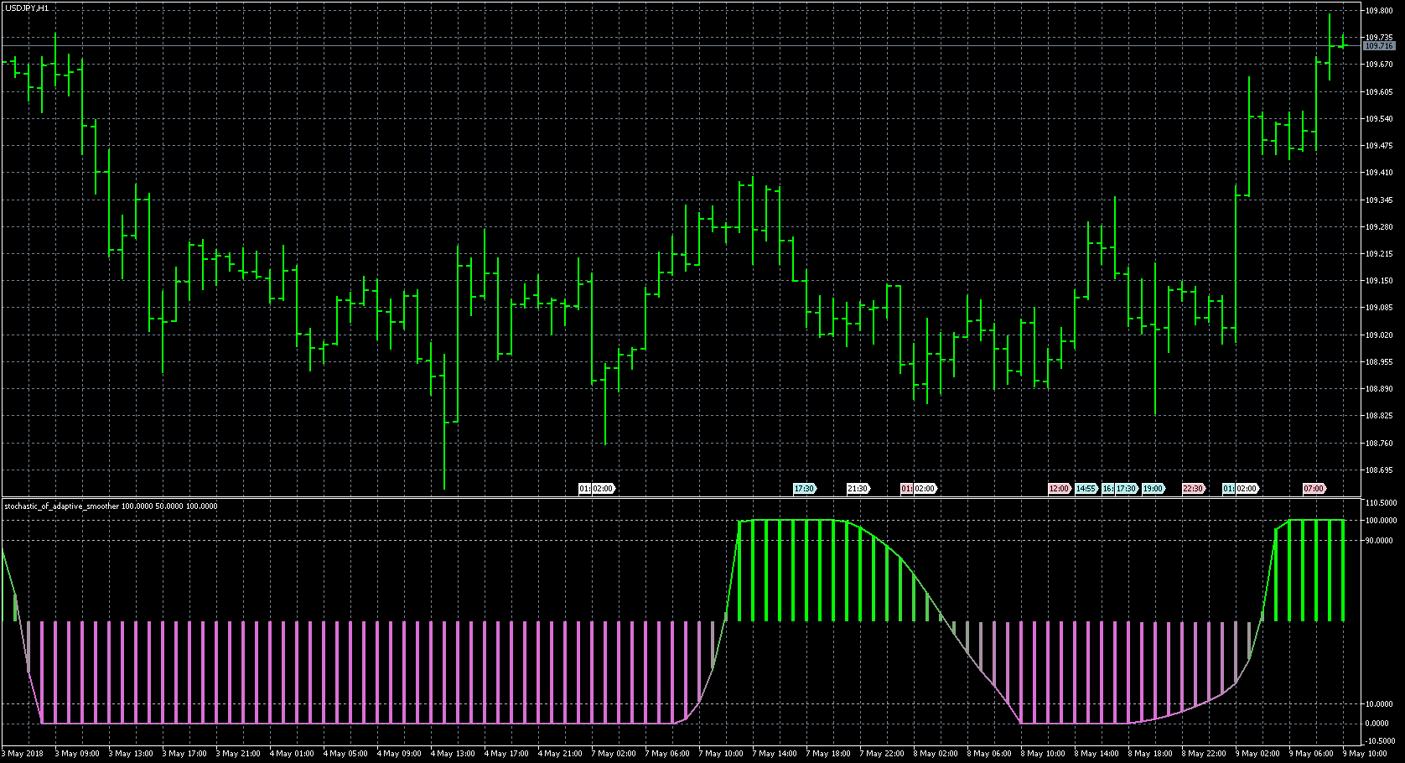Click the white 21:30 event marker
The image size is (1405, 763).
point(858,488)
